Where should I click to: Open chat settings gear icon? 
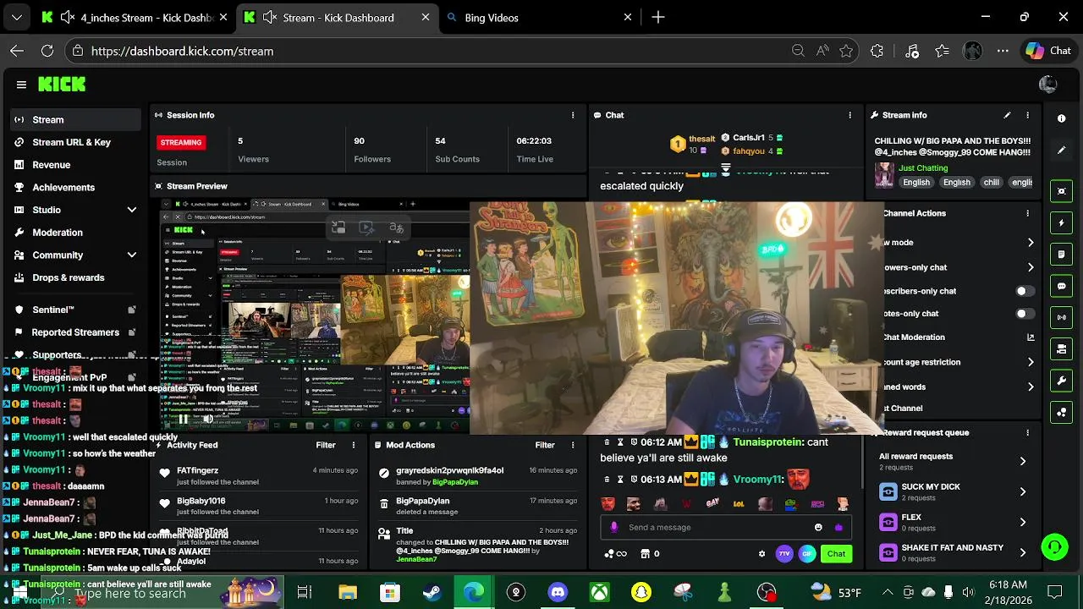761,554
